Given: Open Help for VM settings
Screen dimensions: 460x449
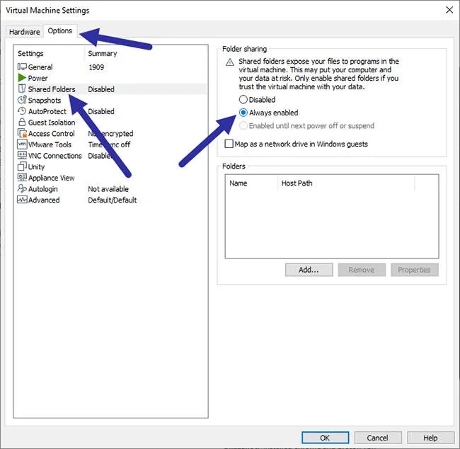Looking at the screenshot, I should tap(430, 438).
